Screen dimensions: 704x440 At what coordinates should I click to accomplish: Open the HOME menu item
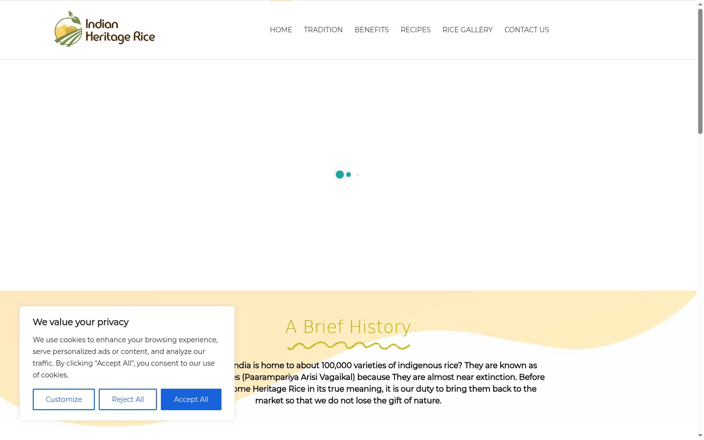pos(281,30)
